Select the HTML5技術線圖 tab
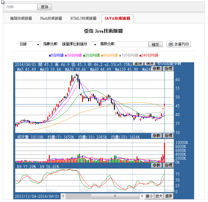 coord(83,19)
